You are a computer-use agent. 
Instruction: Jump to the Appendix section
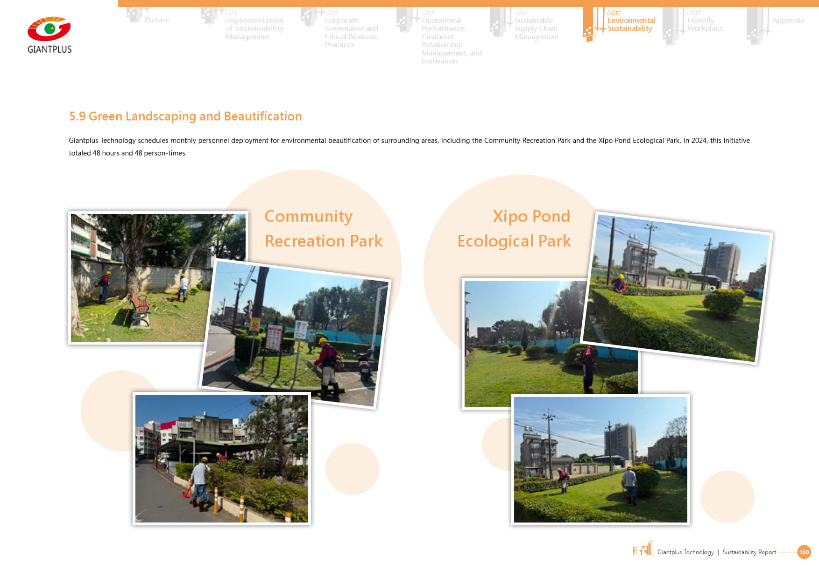point(788,21)
